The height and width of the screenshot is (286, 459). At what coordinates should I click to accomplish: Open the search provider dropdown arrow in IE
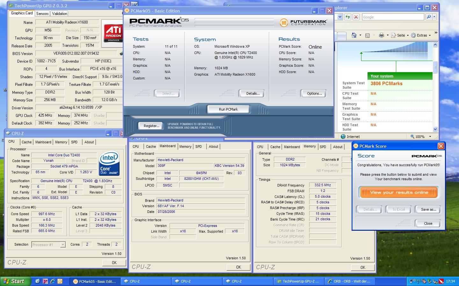(x=434, y=17)
